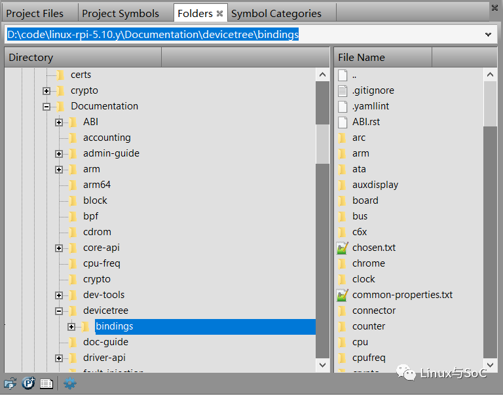Select the block folder in tree
Screen dimensions: 503x395
pos(95,200)
